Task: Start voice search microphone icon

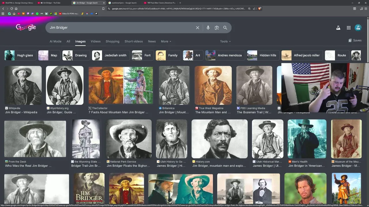Action: click(208, 28)
